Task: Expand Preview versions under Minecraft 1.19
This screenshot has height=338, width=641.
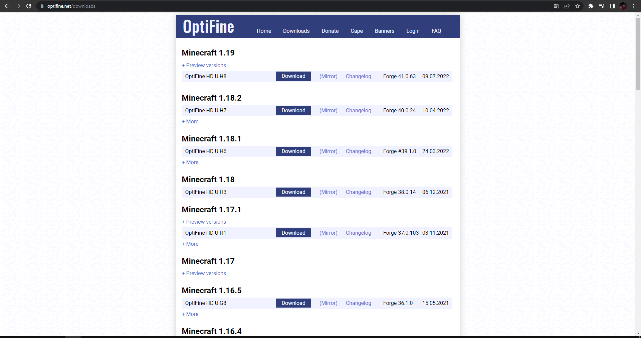Action: [x=204, y=65]
